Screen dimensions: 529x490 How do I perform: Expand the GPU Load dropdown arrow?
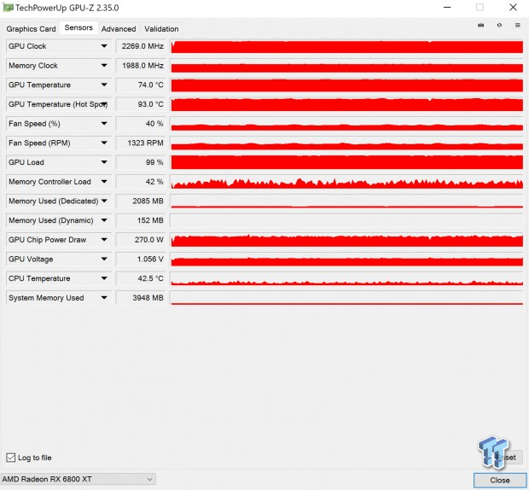click(x=104, y=162)
